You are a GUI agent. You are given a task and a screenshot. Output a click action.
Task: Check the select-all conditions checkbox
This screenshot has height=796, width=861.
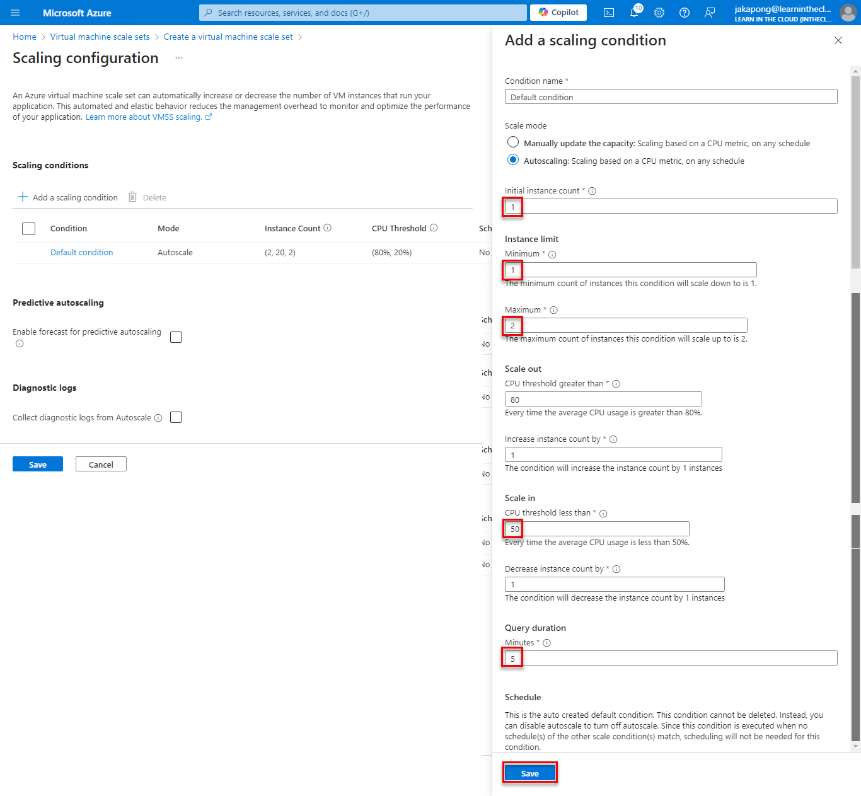coord(28,229)
